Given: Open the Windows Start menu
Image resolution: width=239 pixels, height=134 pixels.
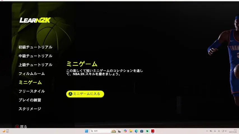Looking at the screenshot, I should tap(86, 131).
